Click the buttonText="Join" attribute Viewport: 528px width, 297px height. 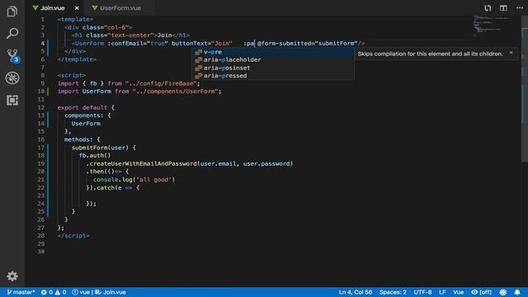click(202, 44)
